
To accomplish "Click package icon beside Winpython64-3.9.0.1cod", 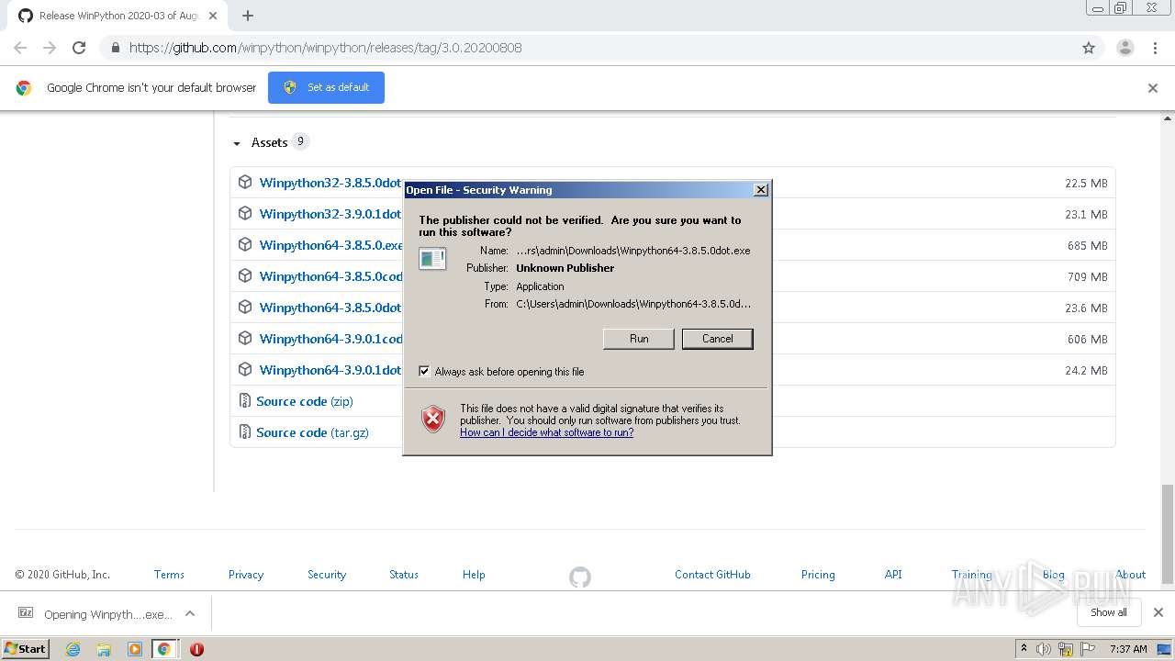I will (245, 338).
